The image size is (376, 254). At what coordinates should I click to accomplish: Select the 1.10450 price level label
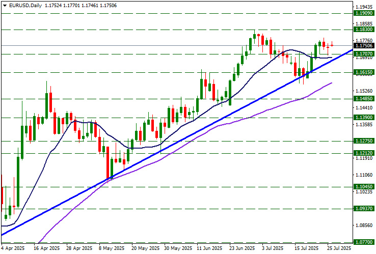(x=364, y=187)
